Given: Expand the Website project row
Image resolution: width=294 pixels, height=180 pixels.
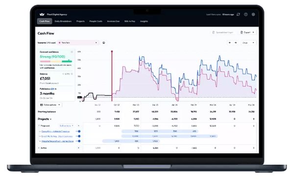Looking at the screenshot, I should coord(40,141).
